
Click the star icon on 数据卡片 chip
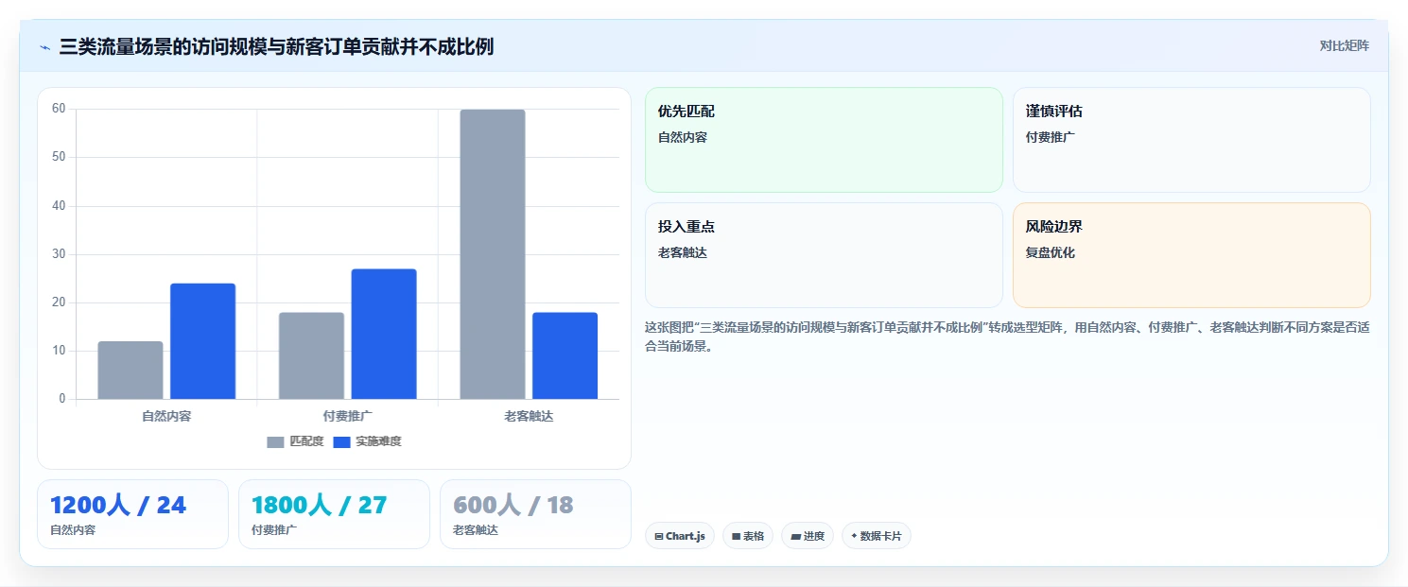point(854,536)
